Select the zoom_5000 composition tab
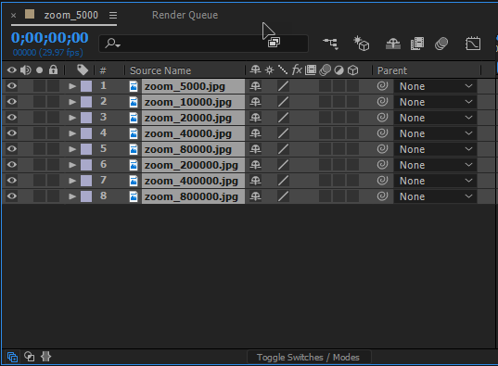Screen dimensions: 498x366 click(x=70, y=15)
